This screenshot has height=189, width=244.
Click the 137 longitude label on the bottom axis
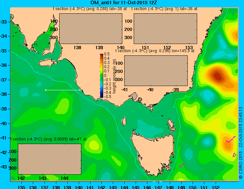click(x=45, y=187)
